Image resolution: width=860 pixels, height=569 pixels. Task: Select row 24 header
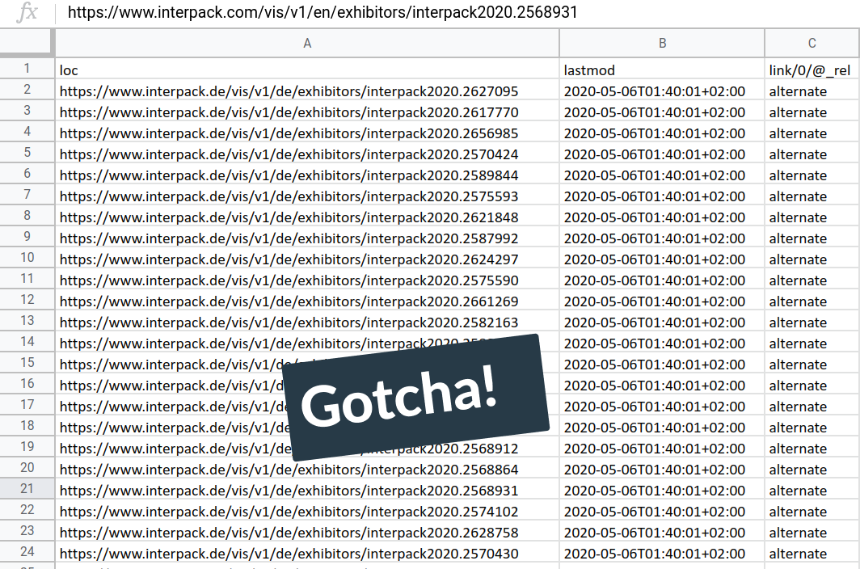[27, 551]
